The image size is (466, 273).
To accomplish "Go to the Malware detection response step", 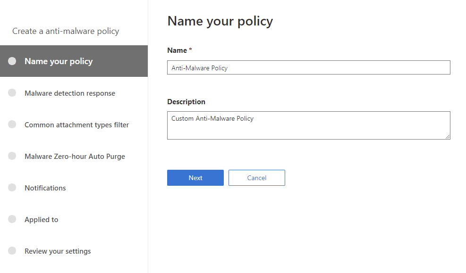I will 70,93.
